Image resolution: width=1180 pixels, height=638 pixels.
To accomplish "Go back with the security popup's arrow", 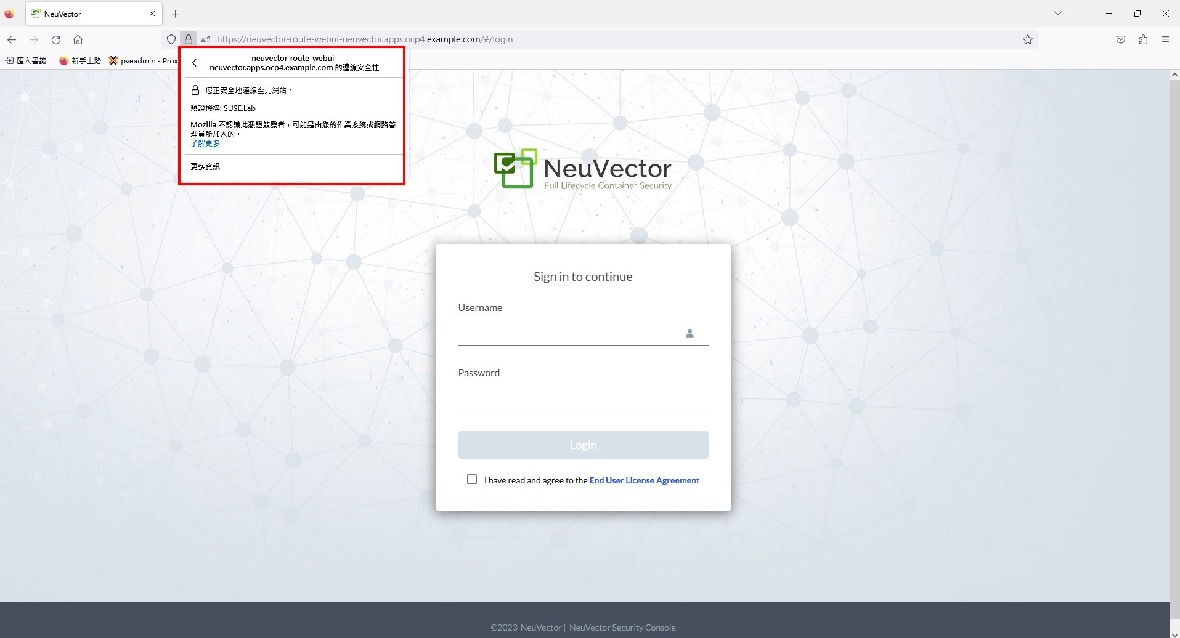I will [x=194, y=63].
